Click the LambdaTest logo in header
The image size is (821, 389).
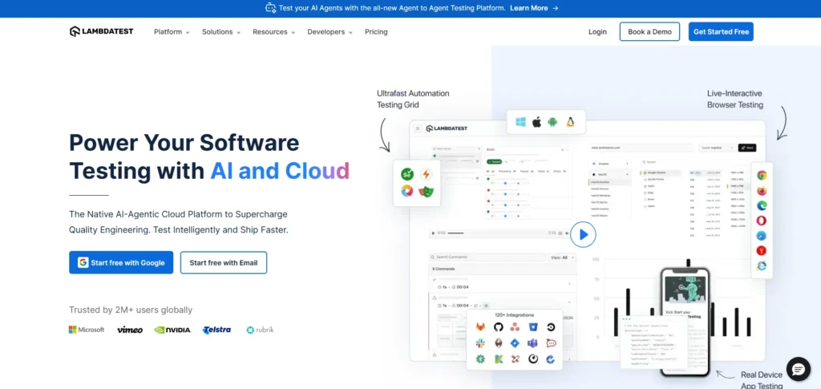click(x=101, y=31)
